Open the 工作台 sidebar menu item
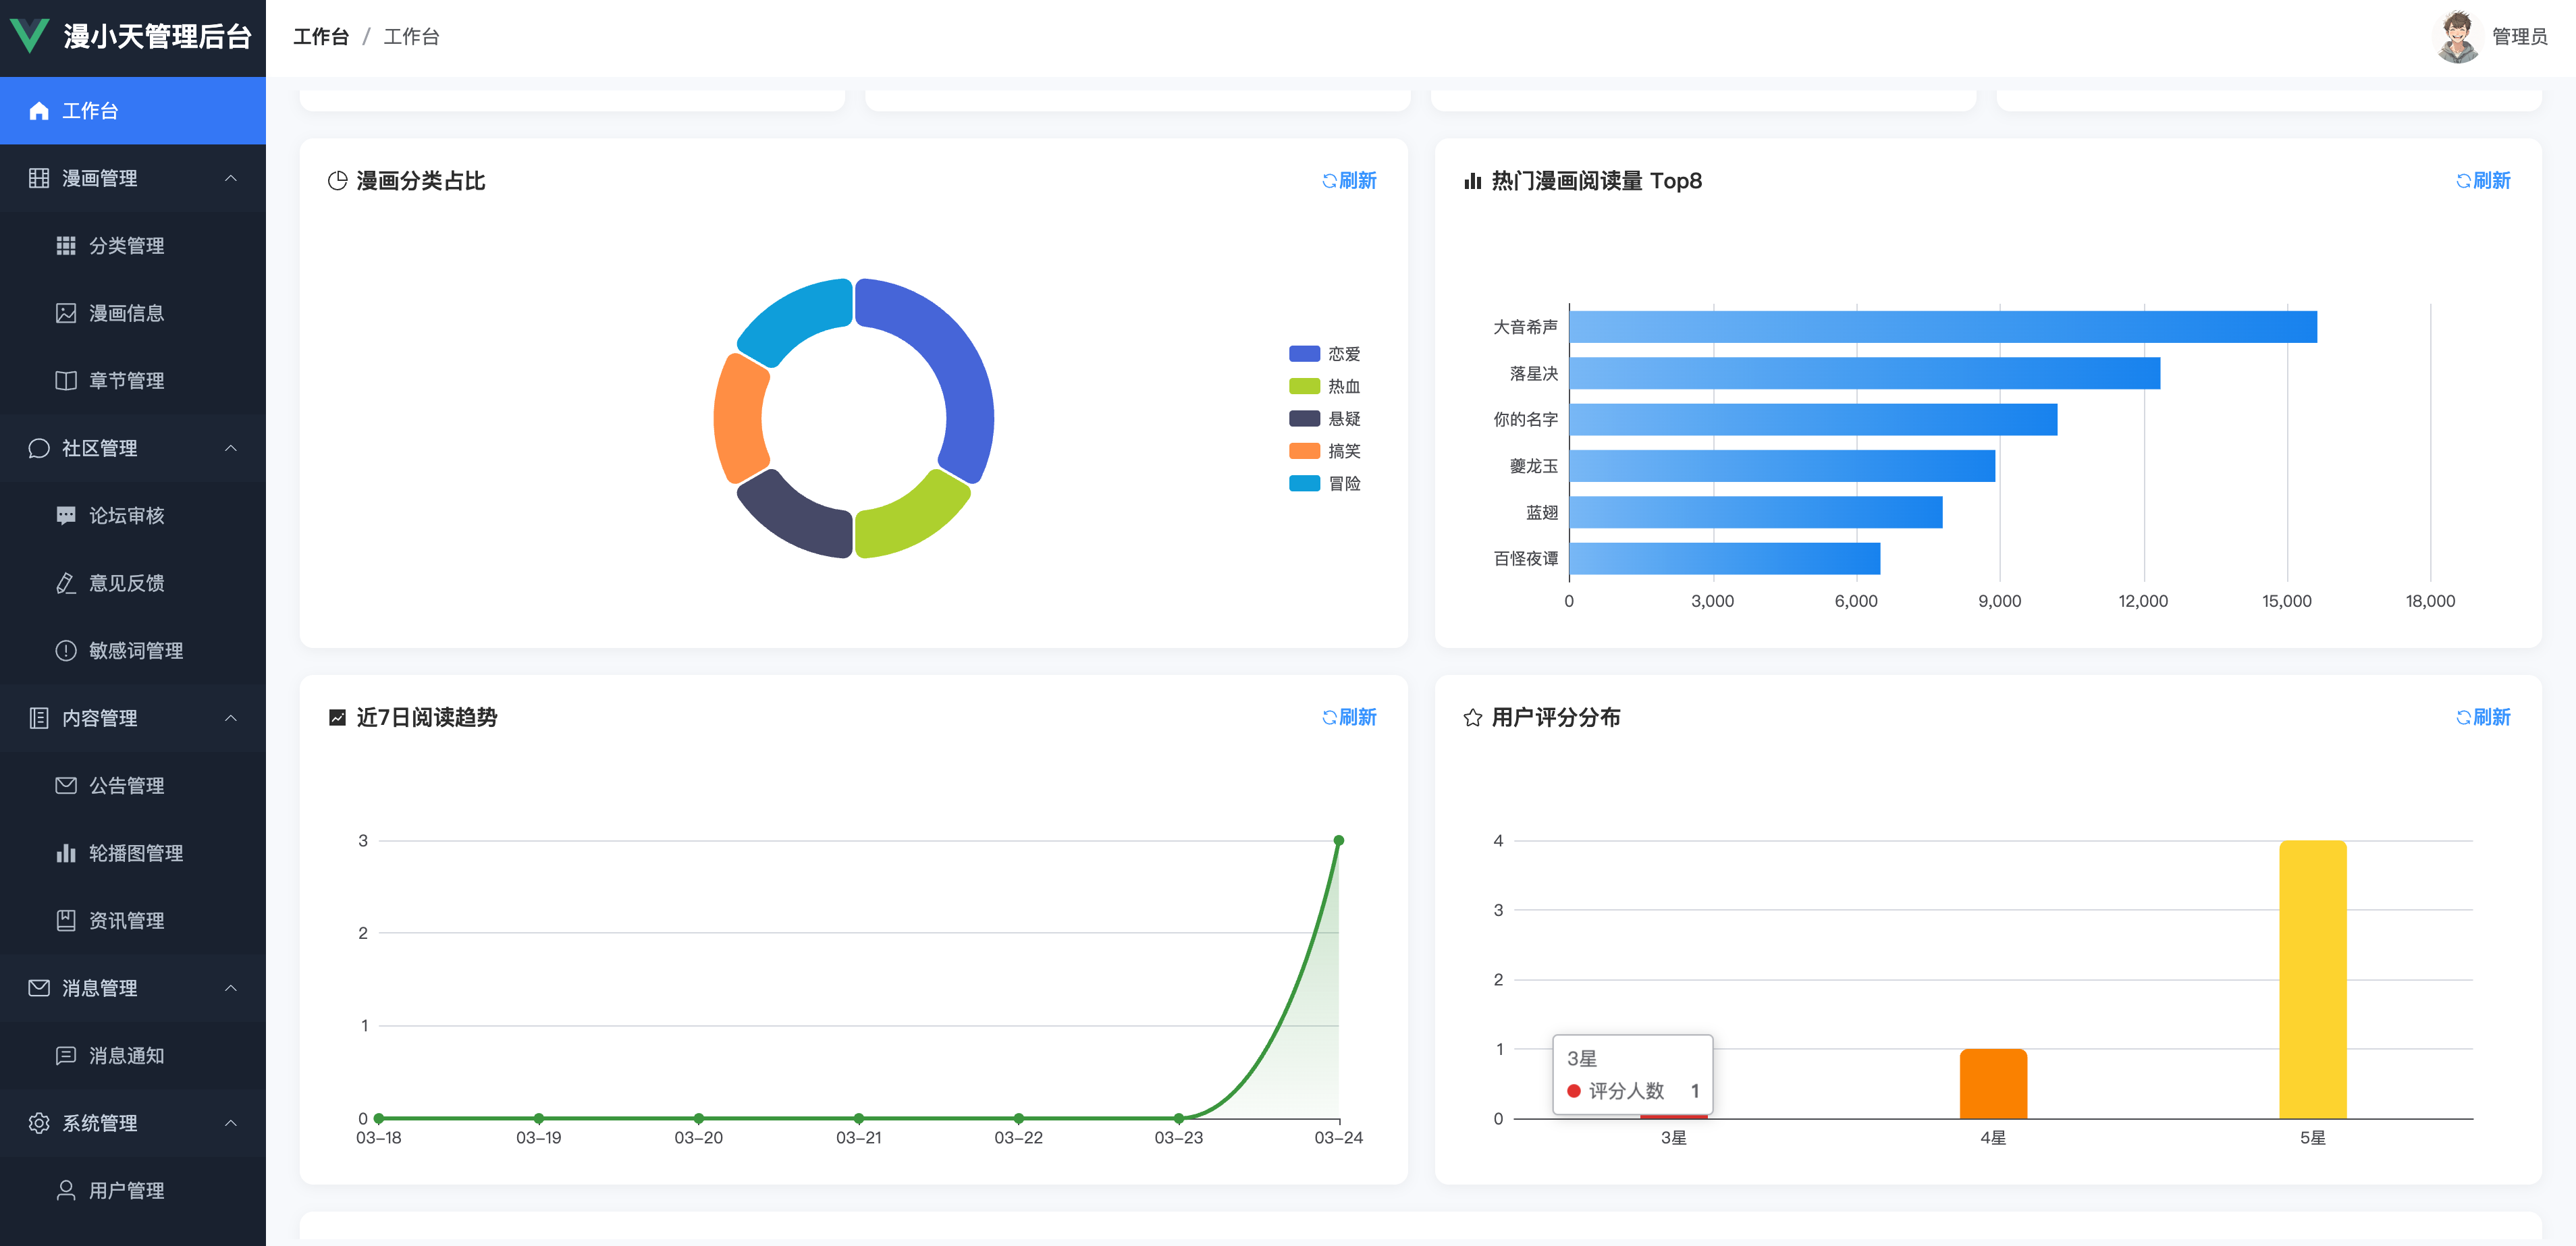Screen dimensions: 2576x1246 click(133, 110)
